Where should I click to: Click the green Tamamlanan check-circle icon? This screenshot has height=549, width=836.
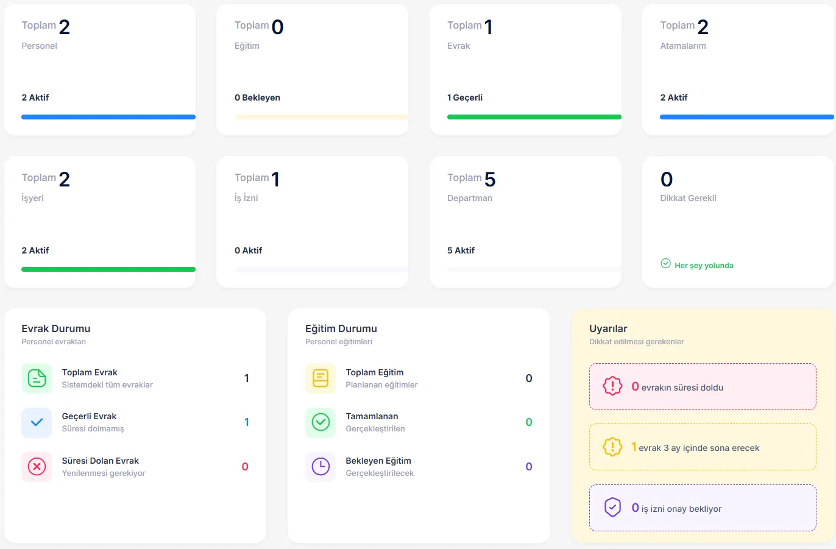click(x=321, y=422)
